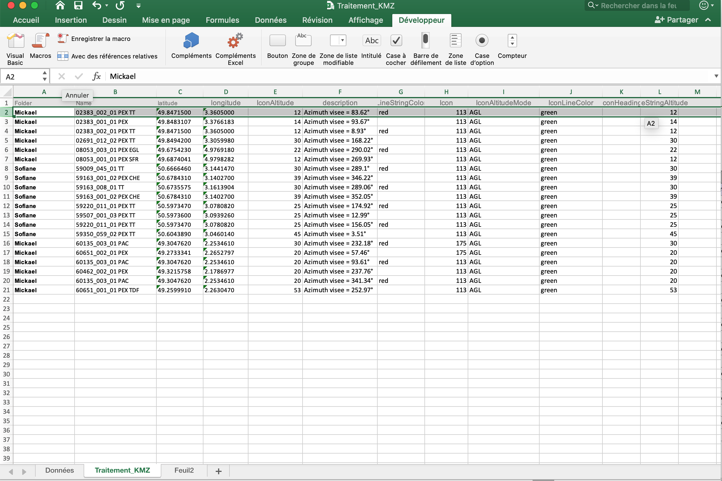This screenshot has width=722, height=481.
Task: Save the workbook with the disk icon
Action: click(x=78, y=6)
